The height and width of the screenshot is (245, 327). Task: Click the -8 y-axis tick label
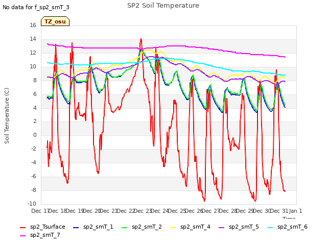tap(34, 190)
